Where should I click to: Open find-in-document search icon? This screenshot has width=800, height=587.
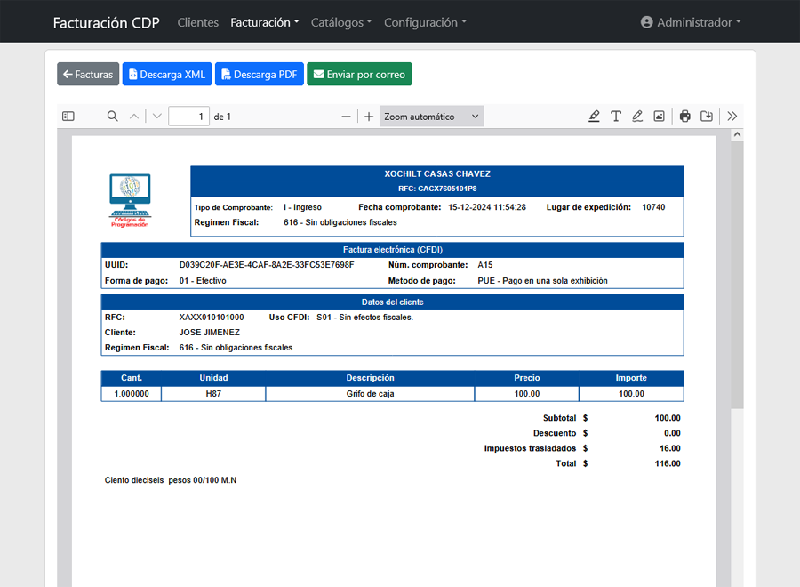[113, 117]
